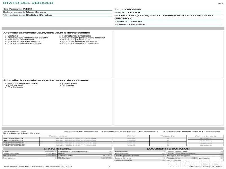Click the 'Arval Service Lease Italia' footer address
Image resolution: width=226 pixels, height=169 pixels.
pyautogui.click(x=38, y=166)
